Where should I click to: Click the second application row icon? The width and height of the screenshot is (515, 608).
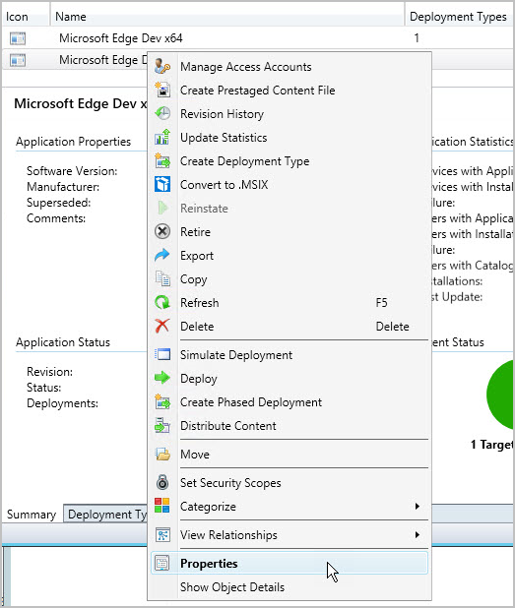18,60
